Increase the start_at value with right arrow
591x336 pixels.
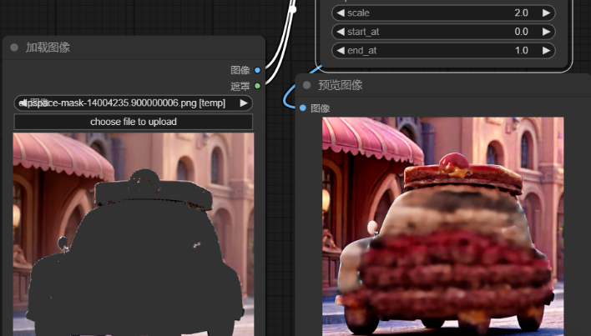tap(546, 32)
